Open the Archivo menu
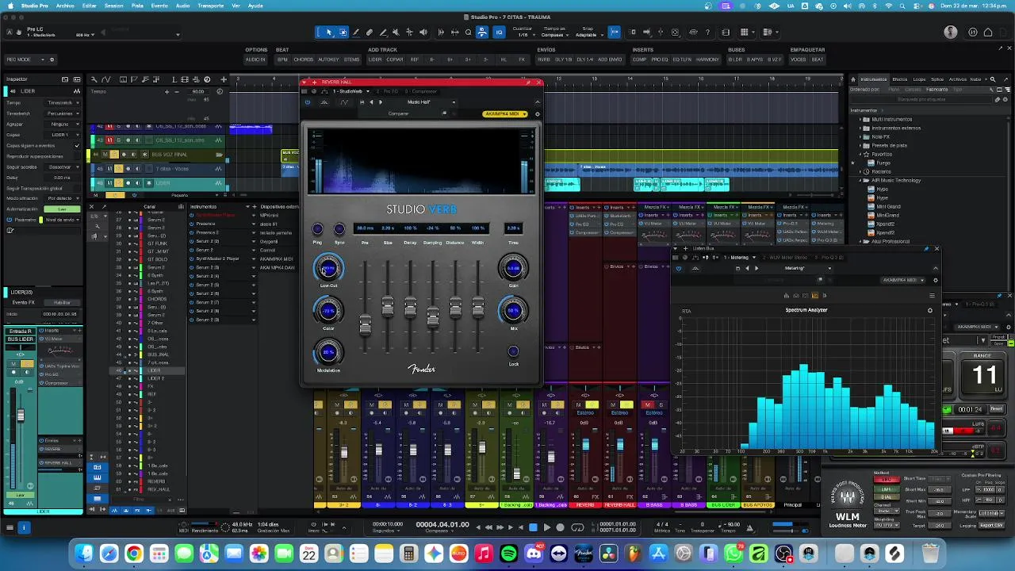The image size is (1015, 571). [x=65, y=6]
